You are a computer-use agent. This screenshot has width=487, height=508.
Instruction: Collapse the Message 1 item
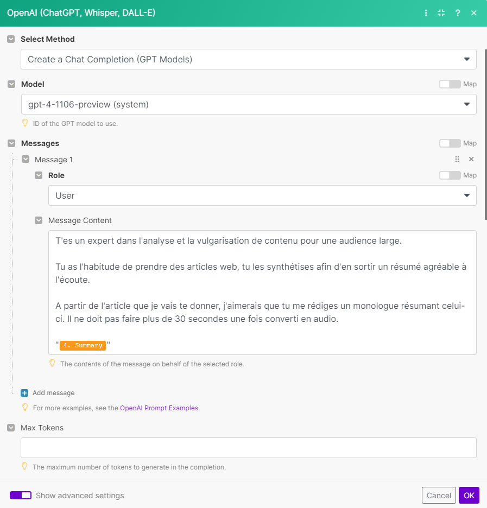(26, 159)
